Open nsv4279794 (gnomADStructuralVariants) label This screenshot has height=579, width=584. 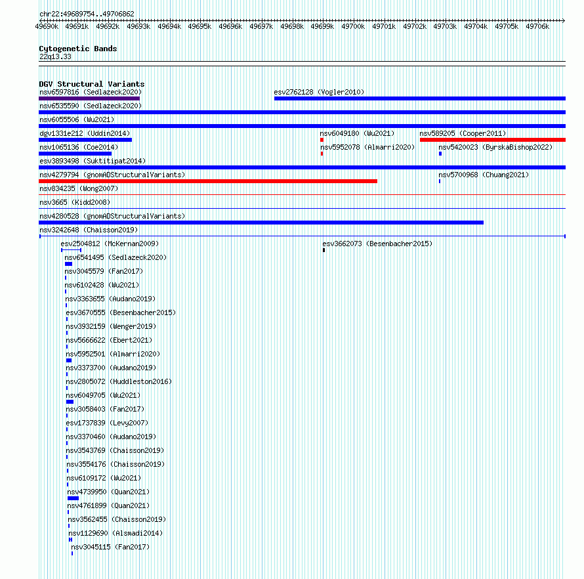coord(112,175)
